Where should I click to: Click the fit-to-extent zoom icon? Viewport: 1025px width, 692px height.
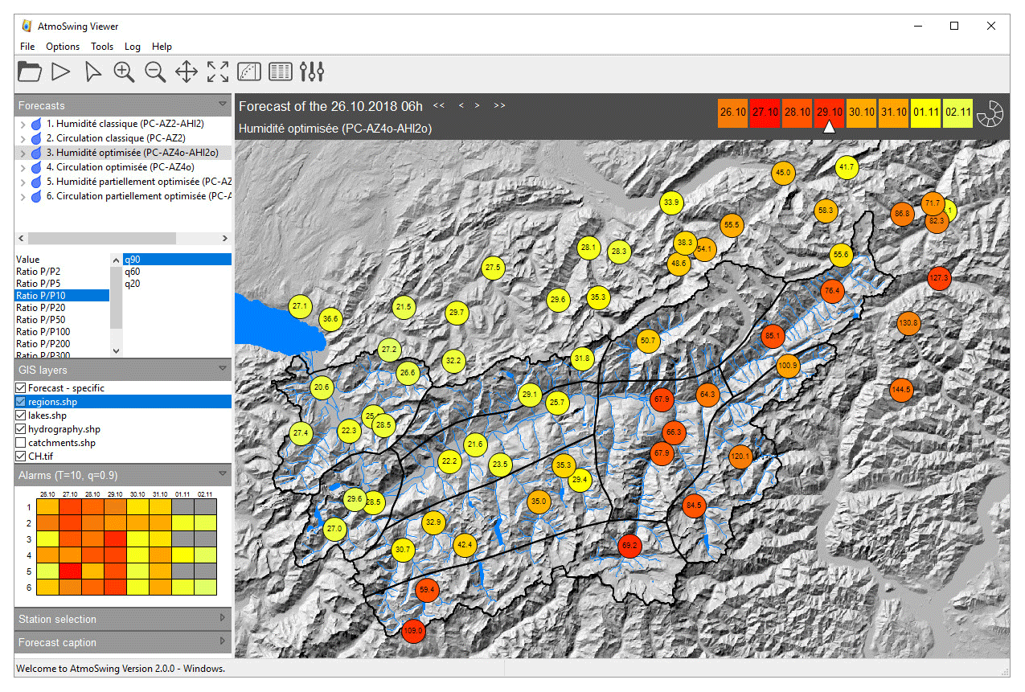point(218,72)
